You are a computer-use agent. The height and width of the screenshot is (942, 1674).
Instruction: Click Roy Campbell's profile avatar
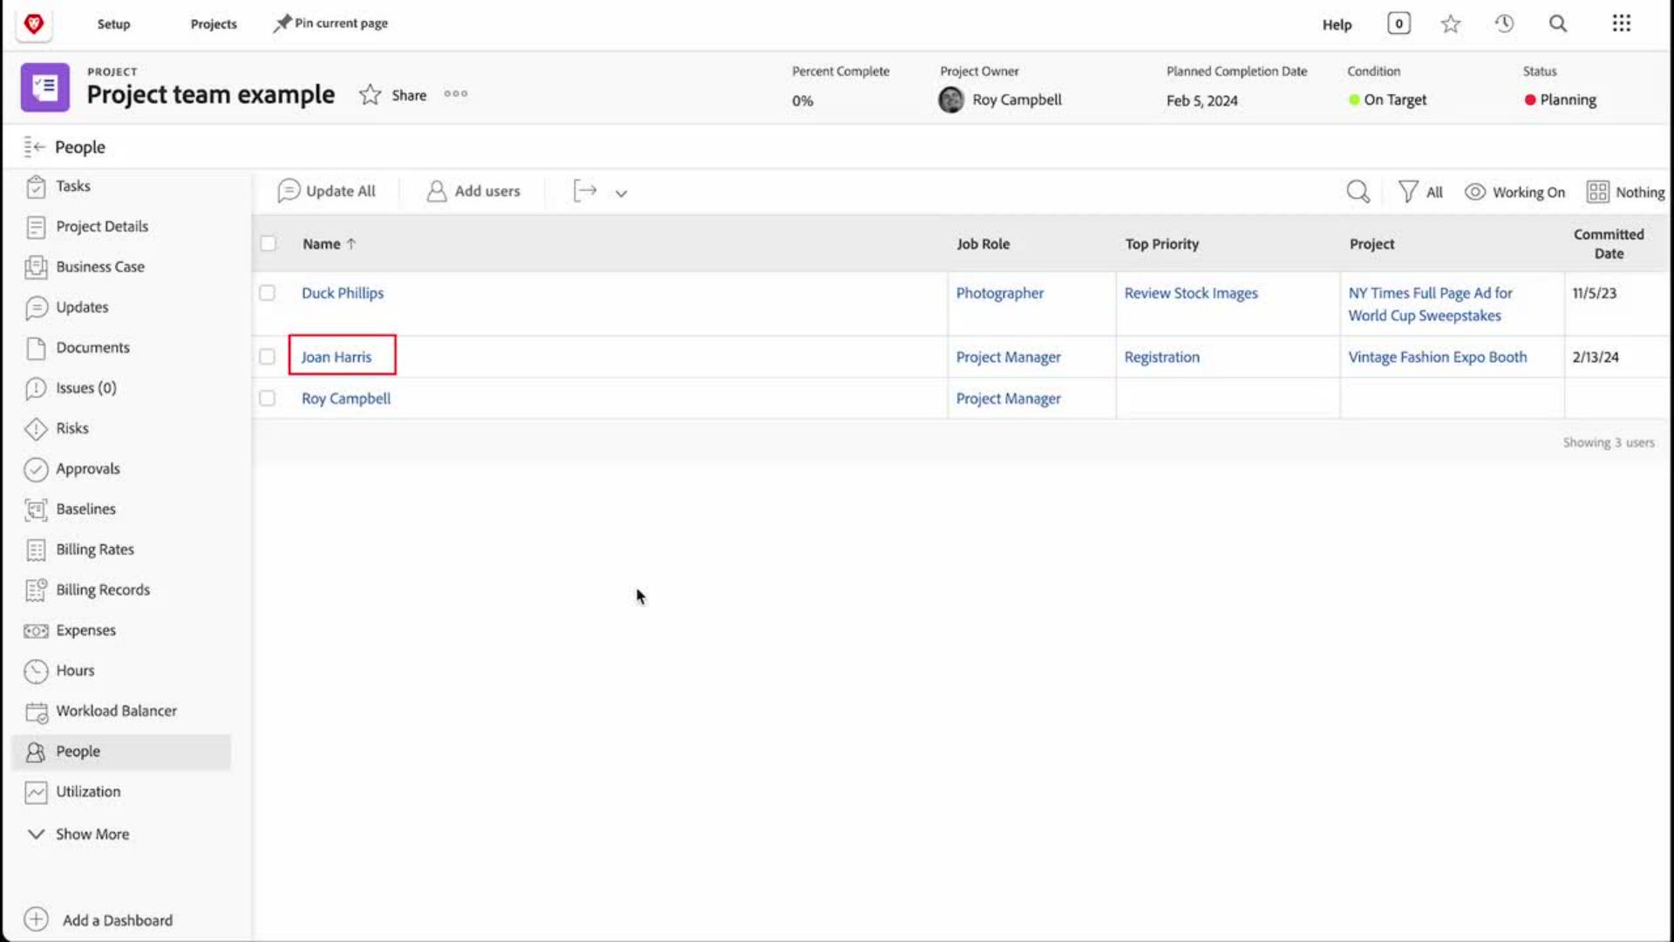pyautogui.click(x=950, y=99)
